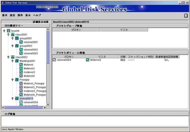This screenshot has height=132, width=190.
Task: Click the プロキシ column header in volume info
Action: 69,57
